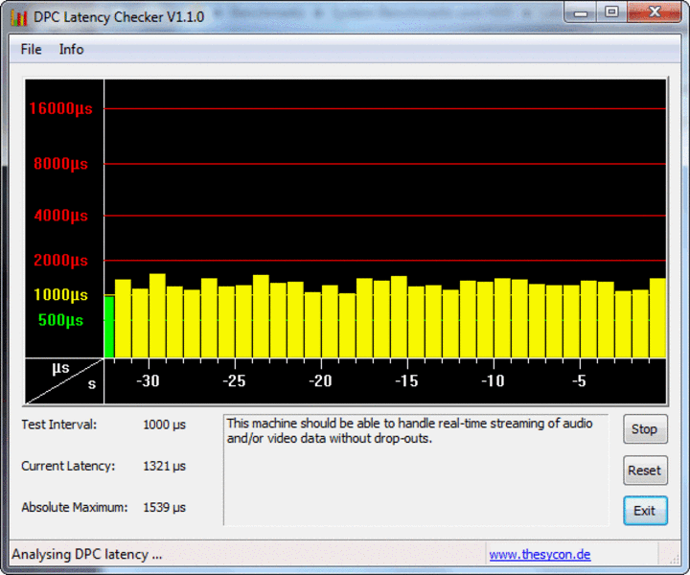Click the DPC Latency Checker title bar icon
This screenshot has width=690, height=575.
[x=19, y=17]
